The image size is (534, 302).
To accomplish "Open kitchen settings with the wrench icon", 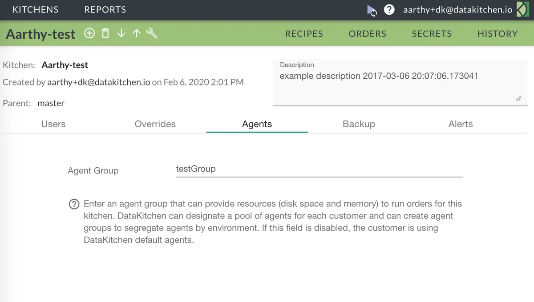I will coord(152,33).
